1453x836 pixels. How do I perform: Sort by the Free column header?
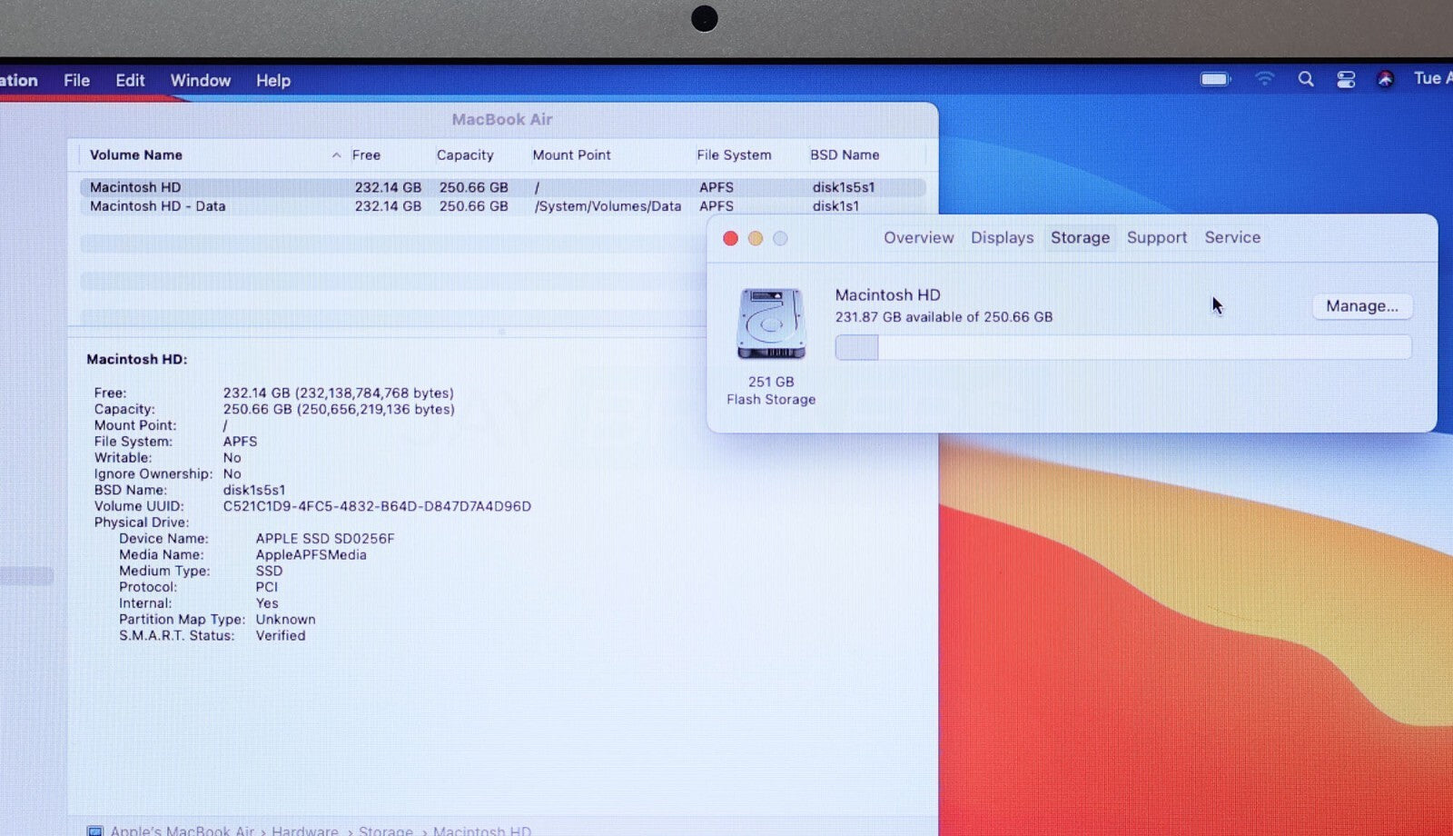coord(366,154)
